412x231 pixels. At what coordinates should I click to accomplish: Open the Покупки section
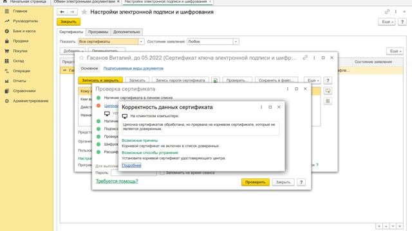[x=20, y=51]
